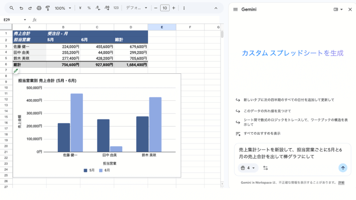Image resolution: width=356 pixels, height=200 pixels.
Task: Increase decimal places
Action: tap(107, 8)
